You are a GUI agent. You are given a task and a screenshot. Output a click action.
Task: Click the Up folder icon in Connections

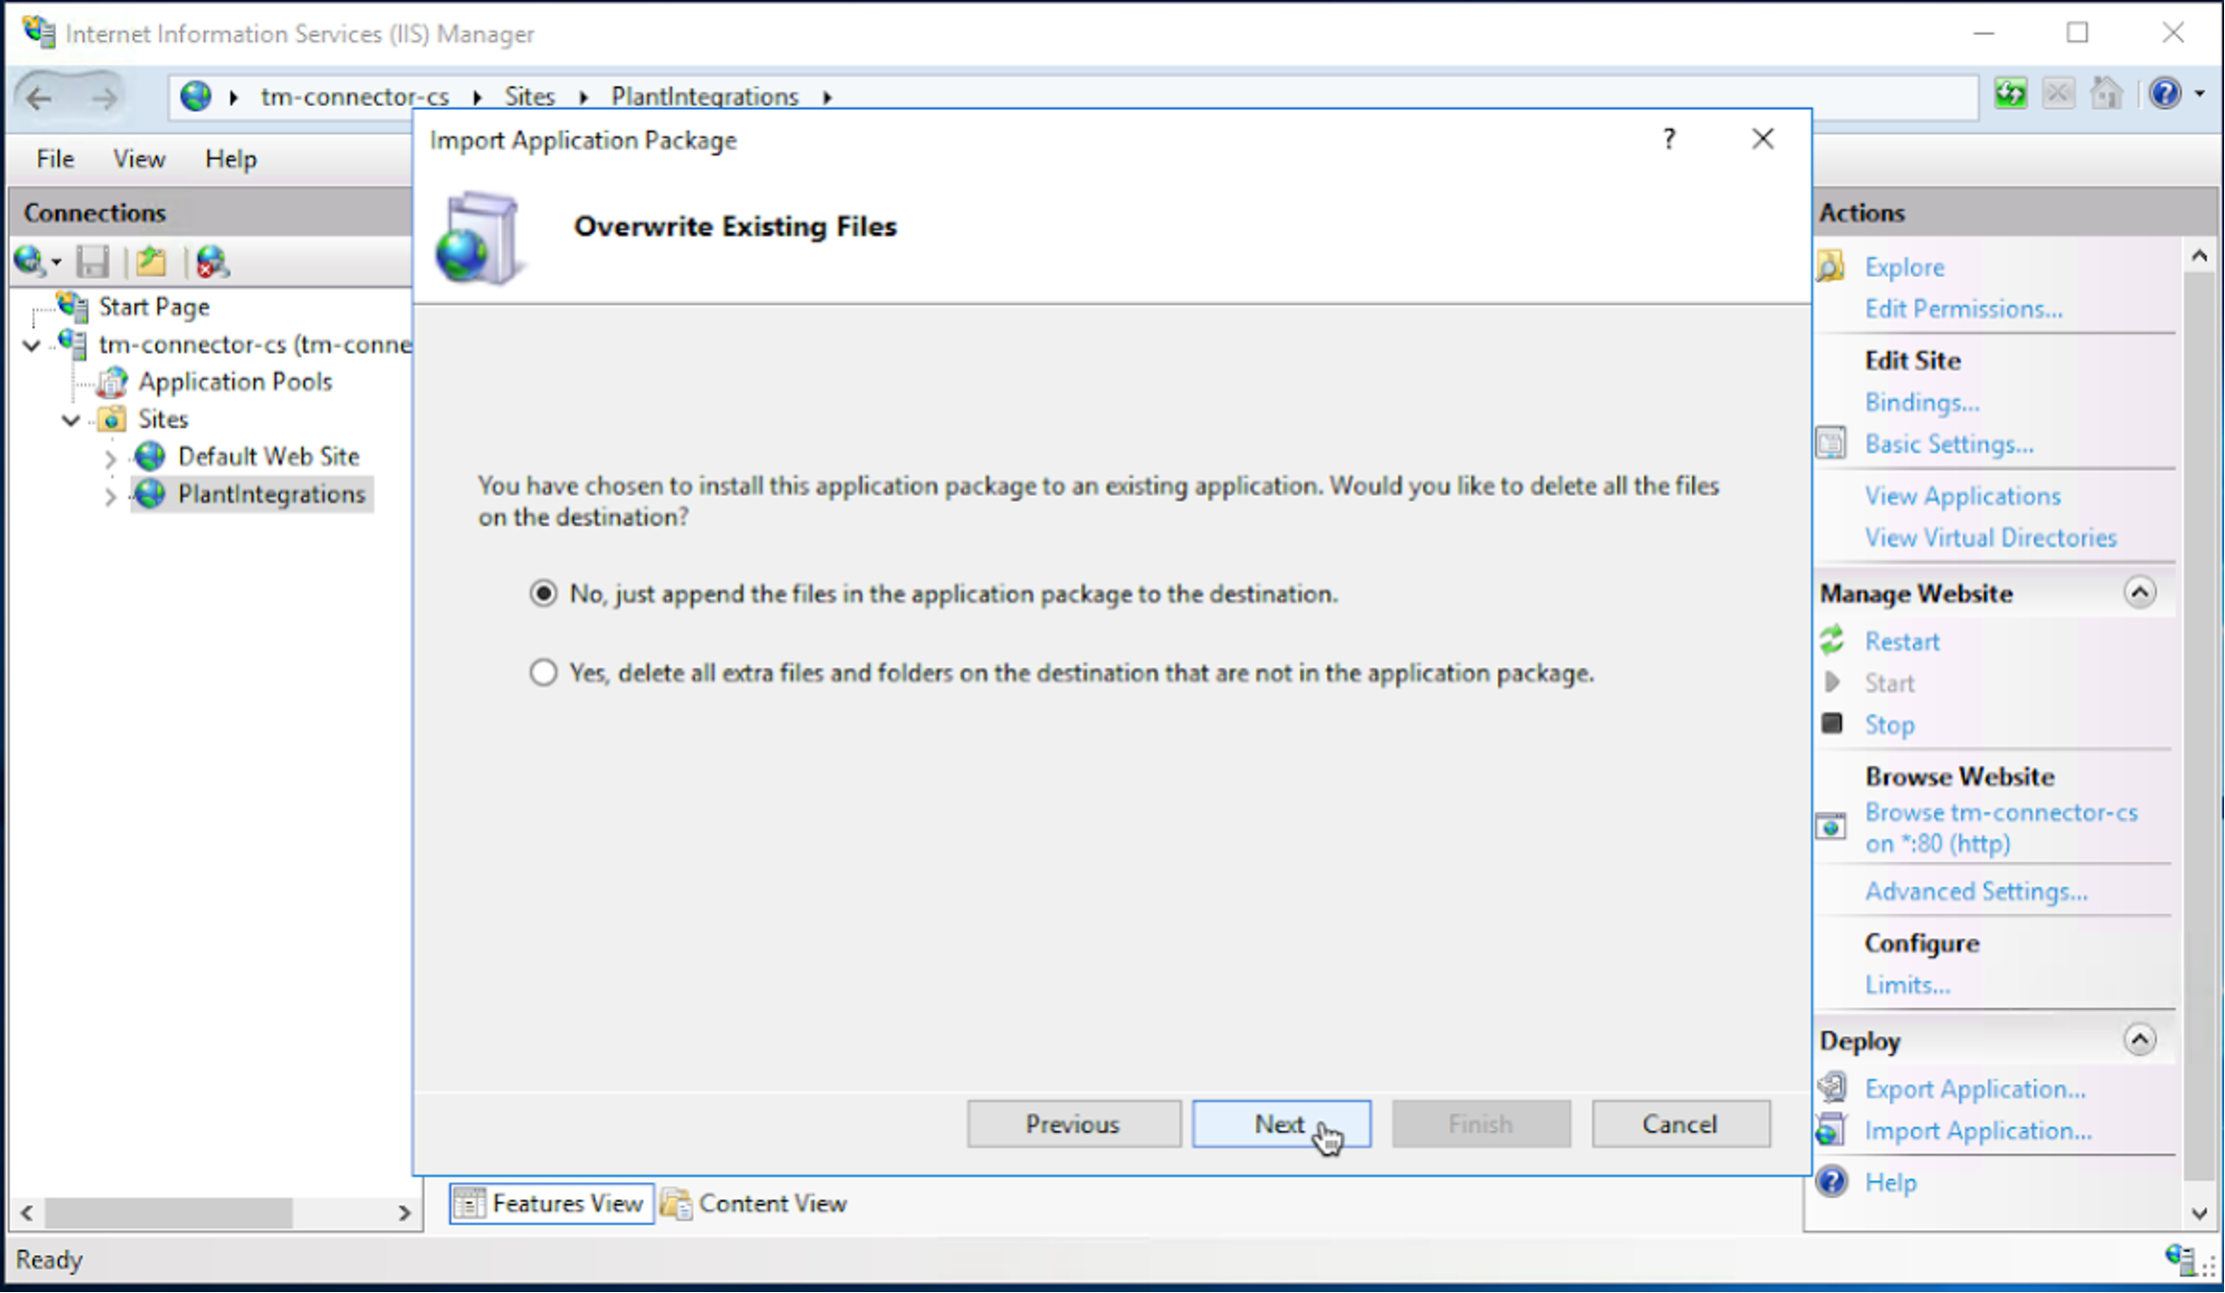pos(150,262)
